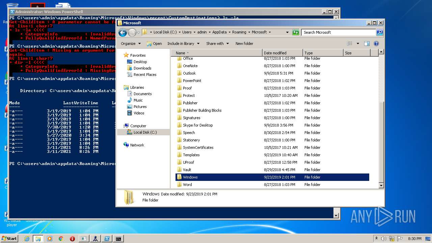Click the Back arrow in Explorer
Viewport: 432px width, 243px height.
coord(123,32)
